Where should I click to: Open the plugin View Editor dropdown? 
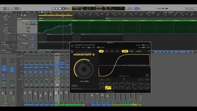click(144, 47)
